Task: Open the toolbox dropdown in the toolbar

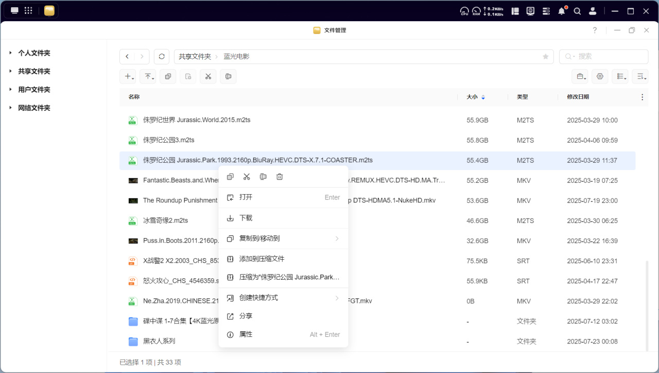Action: [580, 76]
